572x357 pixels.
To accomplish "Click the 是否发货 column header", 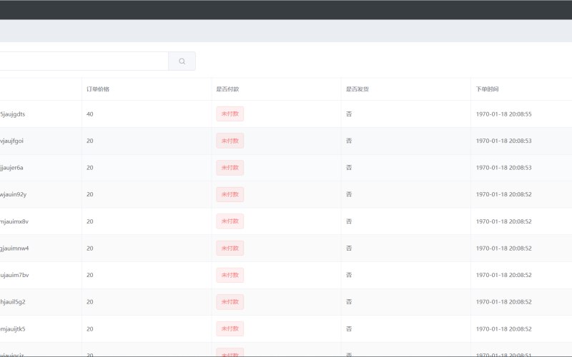I will tap(357, 89).
